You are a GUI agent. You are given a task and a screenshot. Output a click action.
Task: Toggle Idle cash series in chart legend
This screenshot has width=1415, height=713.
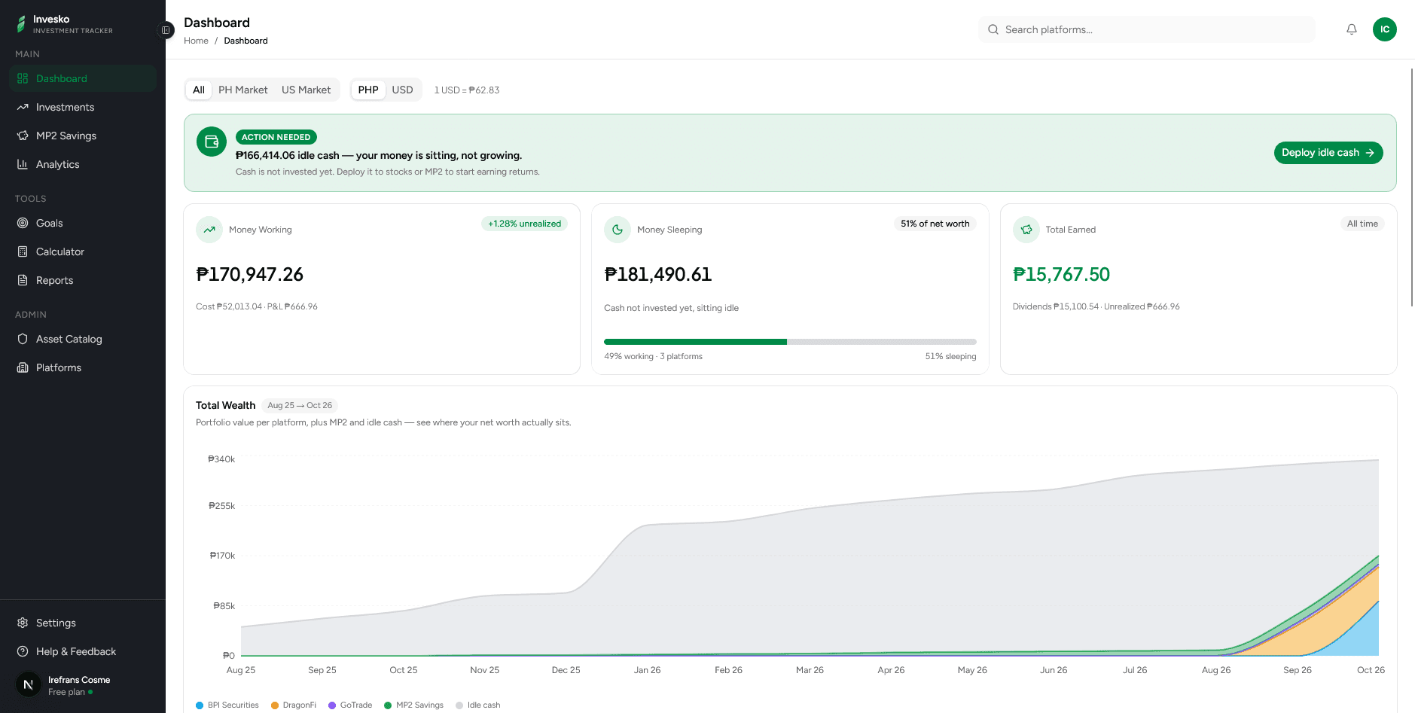[478, 705]
